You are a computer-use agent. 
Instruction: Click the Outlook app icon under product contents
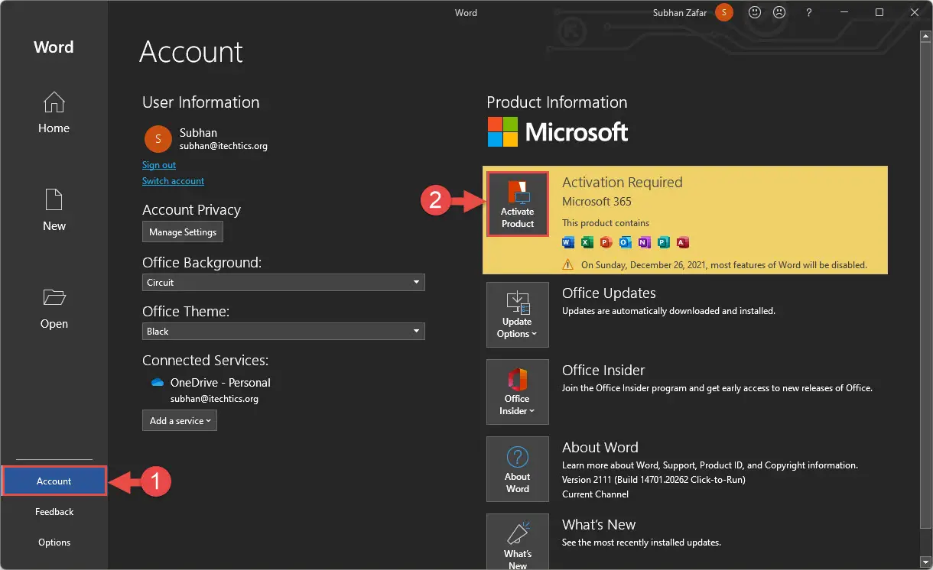pyautogui.click(x=626, y=243)
